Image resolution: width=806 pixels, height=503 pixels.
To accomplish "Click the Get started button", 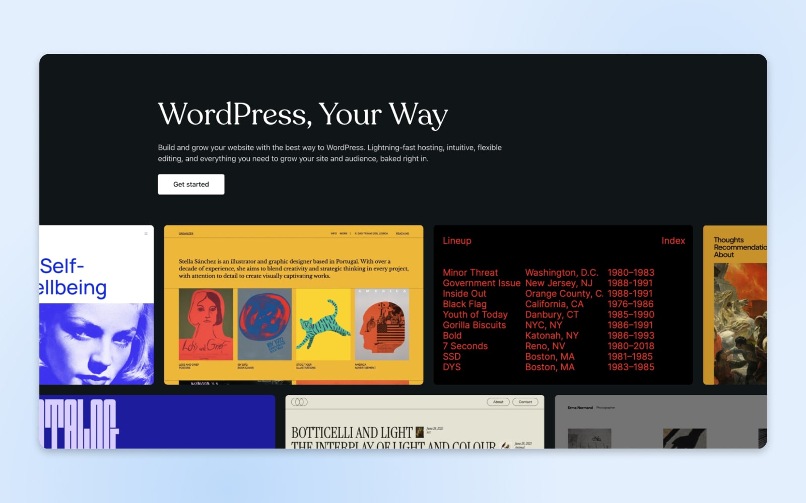I will coord(191,184).
